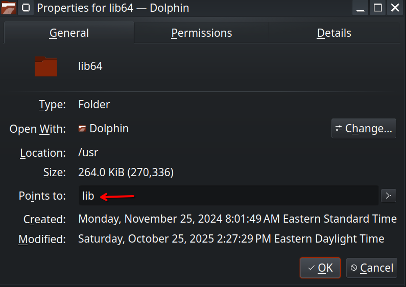This screenshot has width=406, height=287.
Task: Click the large red folder icon
Action: [46, 66]
